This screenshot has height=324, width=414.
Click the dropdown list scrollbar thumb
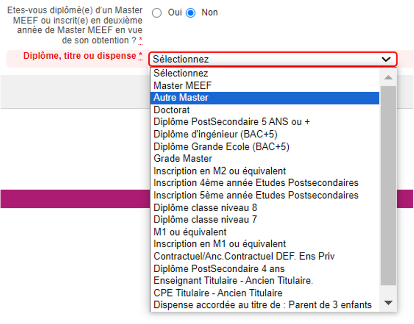point(388,186)
